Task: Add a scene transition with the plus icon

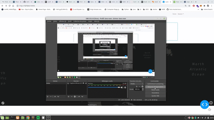Action: pos(136,86)
